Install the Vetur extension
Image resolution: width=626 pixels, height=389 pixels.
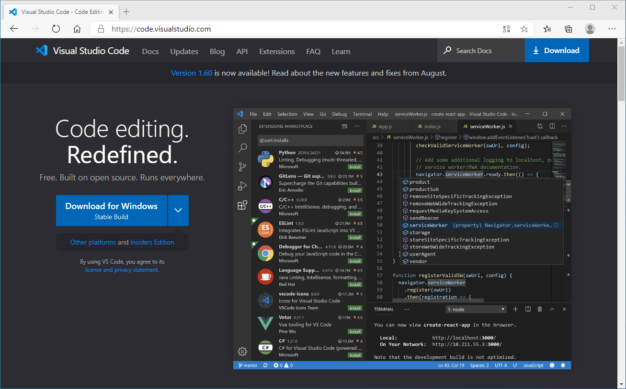coord(355,332)
